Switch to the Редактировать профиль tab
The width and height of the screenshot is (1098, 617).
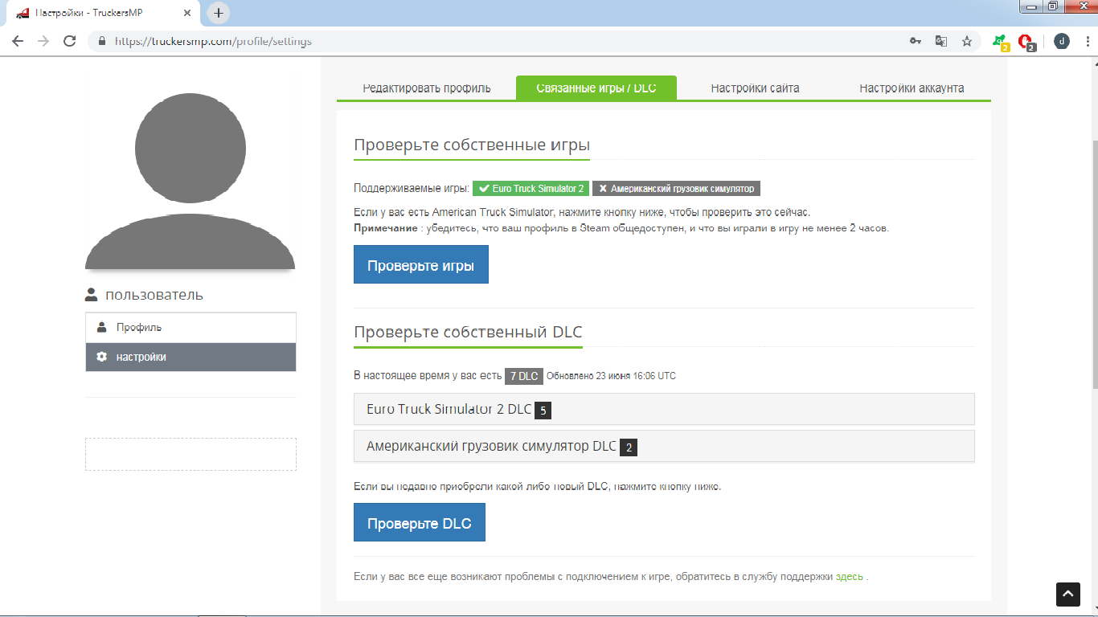point(426,88)
